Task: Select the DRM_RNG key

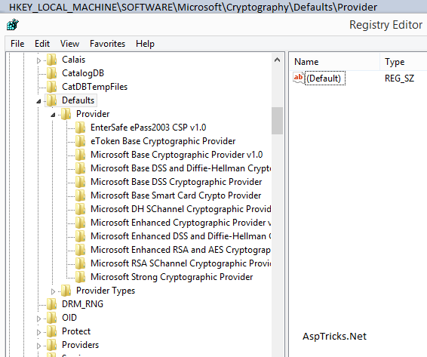Action: (82, 304)
